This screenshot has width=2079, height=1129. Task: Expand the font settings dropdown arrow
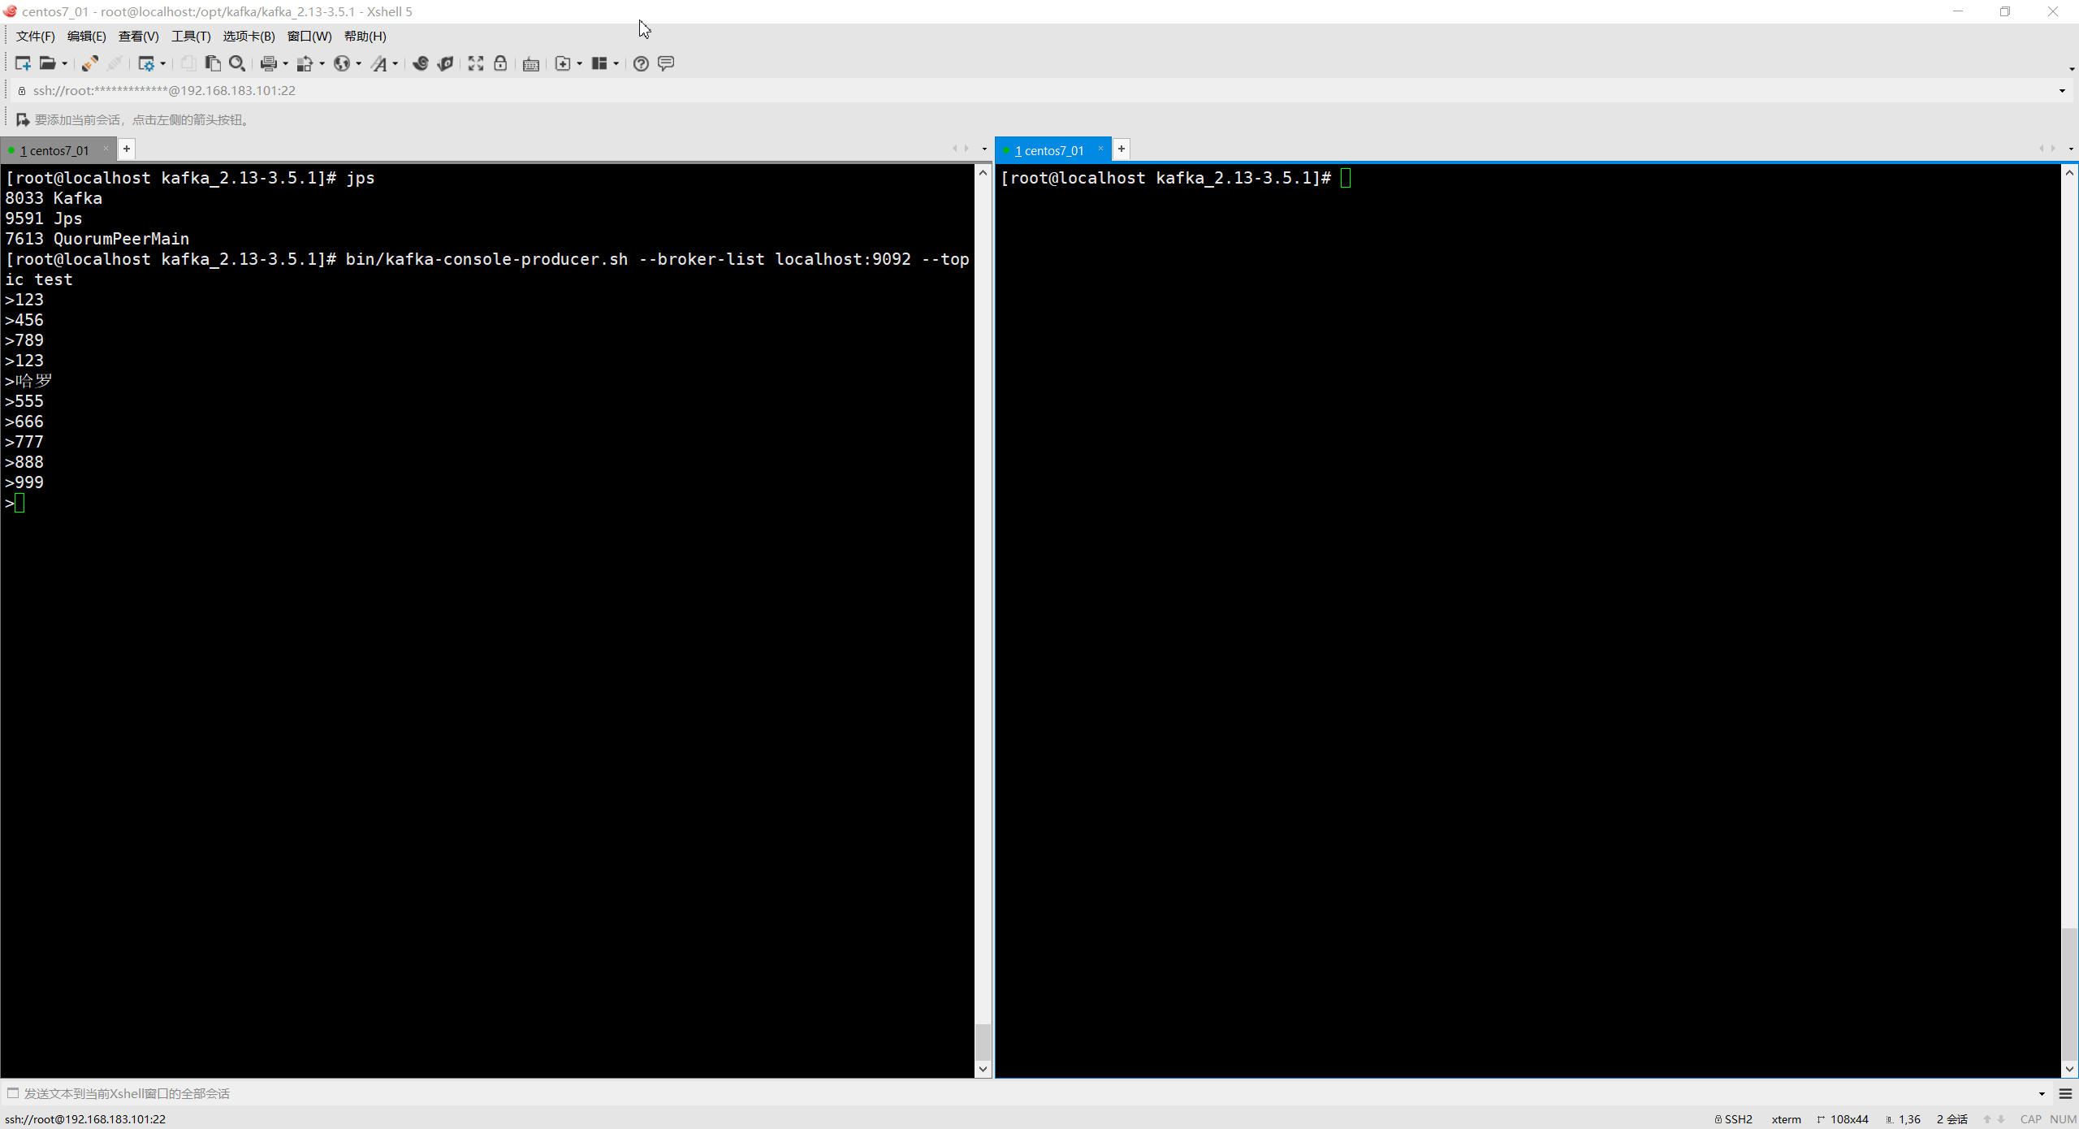click(395, 63)
